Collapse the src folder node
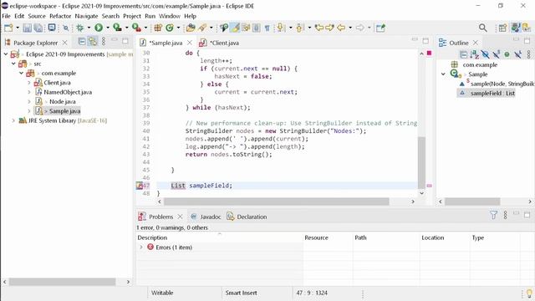This screenshot has height=301, width=535. coord(13,64)
